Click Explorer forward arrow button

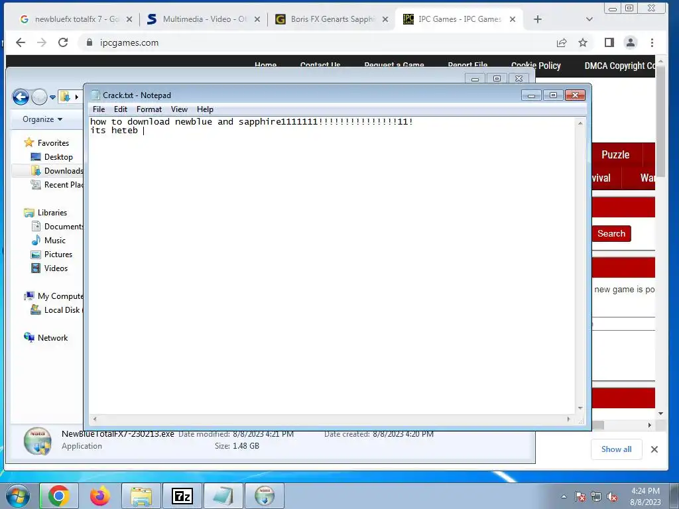(39, 97)
